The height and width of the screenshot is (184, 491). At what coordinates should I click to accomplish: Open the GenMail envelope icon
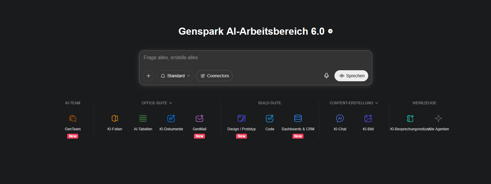(x=199, y=118)
